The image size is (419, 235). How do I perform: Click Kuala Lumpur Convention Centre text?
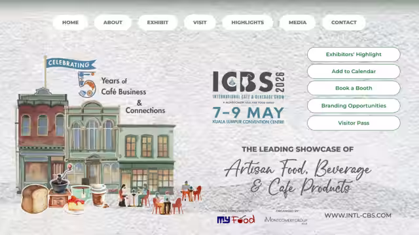click(x=248, y=122)
